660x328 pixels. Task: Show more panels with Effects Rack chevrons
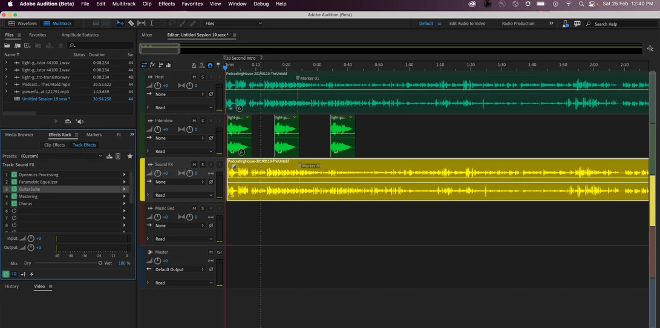[132, 135]
